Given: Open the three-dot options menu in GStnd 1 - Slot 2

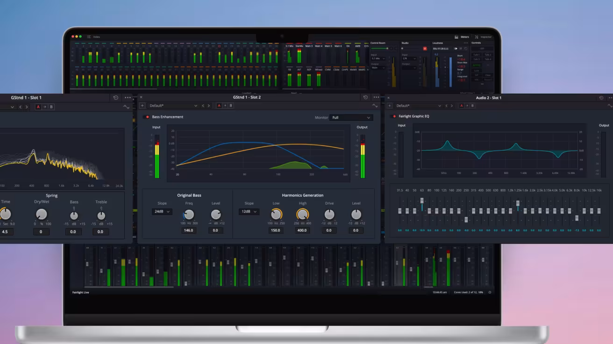Looking at the screenshot, I should point(376,97).
